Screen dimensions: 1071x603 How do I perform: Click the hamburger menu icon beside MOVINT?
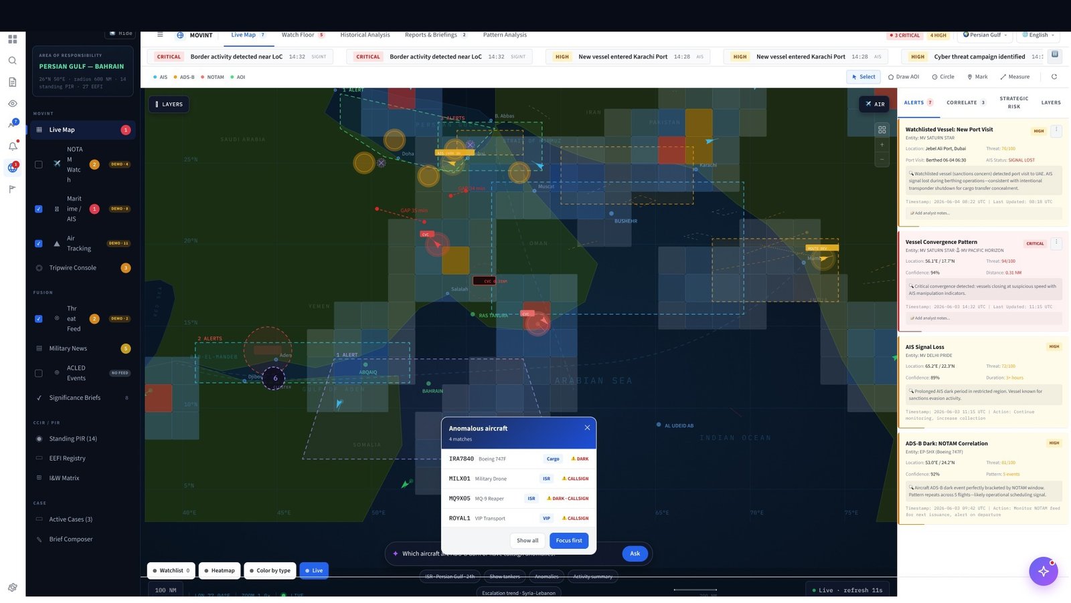tap(160, 35)
